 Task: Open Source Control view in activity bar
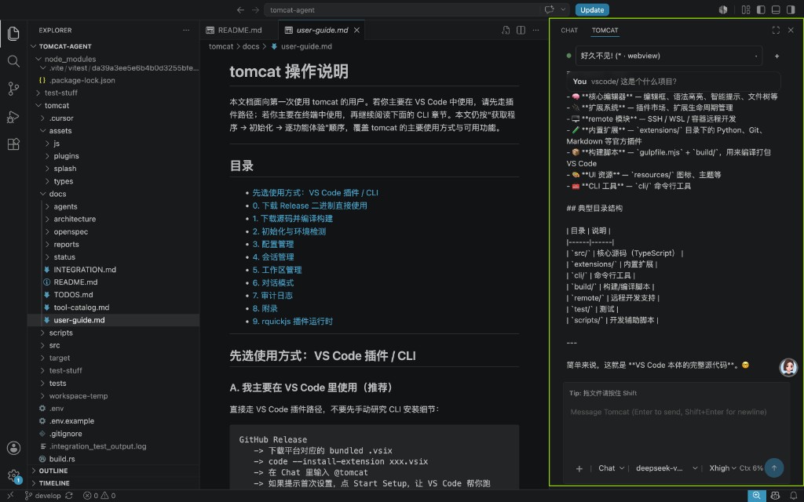[x=13, y=89]
